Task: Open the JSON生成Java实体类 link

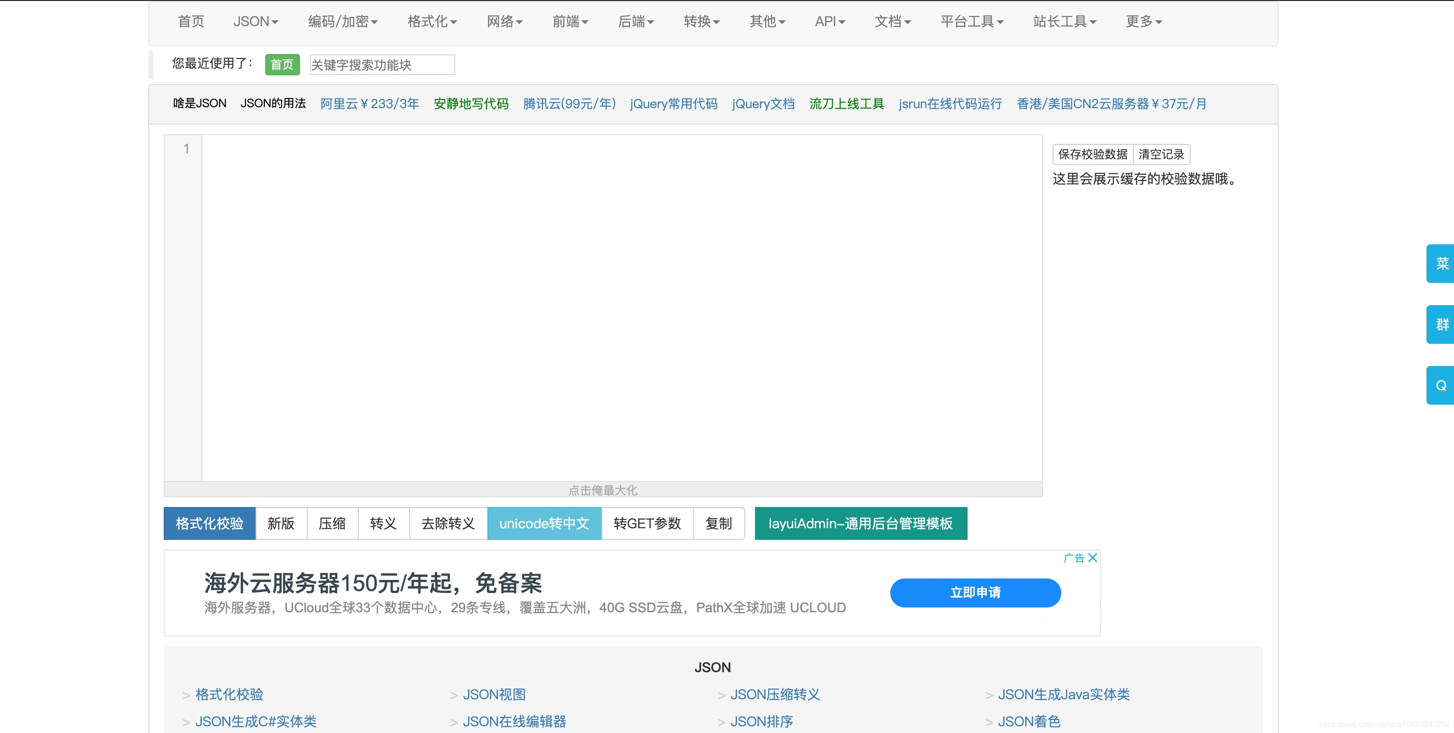Action: 1063,694
